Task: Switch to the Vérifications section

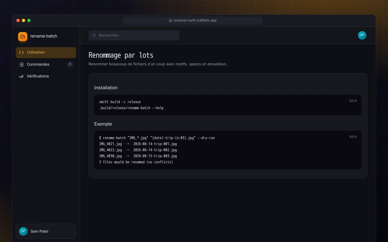Action: click(46, 76)
